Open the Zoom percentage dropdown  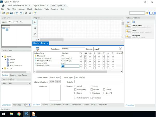tap(14, 22)
